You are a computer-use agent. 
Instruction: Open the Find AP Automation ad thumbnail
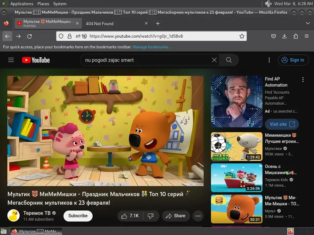click(236, 102)
